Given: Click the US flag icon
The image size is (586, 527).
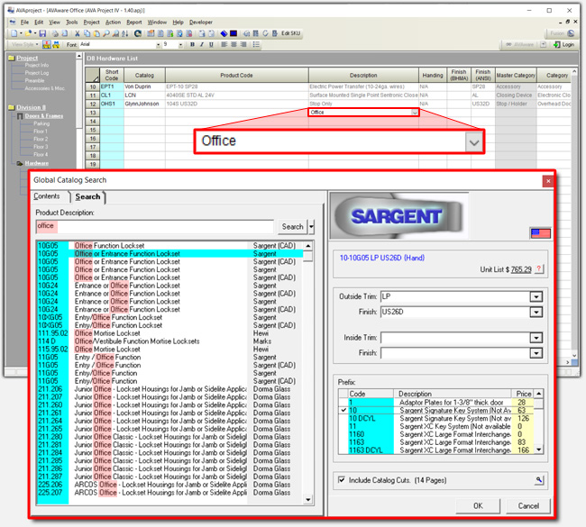Looking at the screenshot, I should tap(541, 232).
